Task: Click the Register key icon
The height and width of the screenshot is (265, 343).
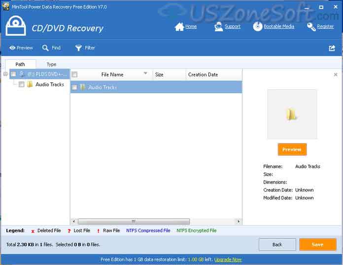Action: click(x=311, y=27)
